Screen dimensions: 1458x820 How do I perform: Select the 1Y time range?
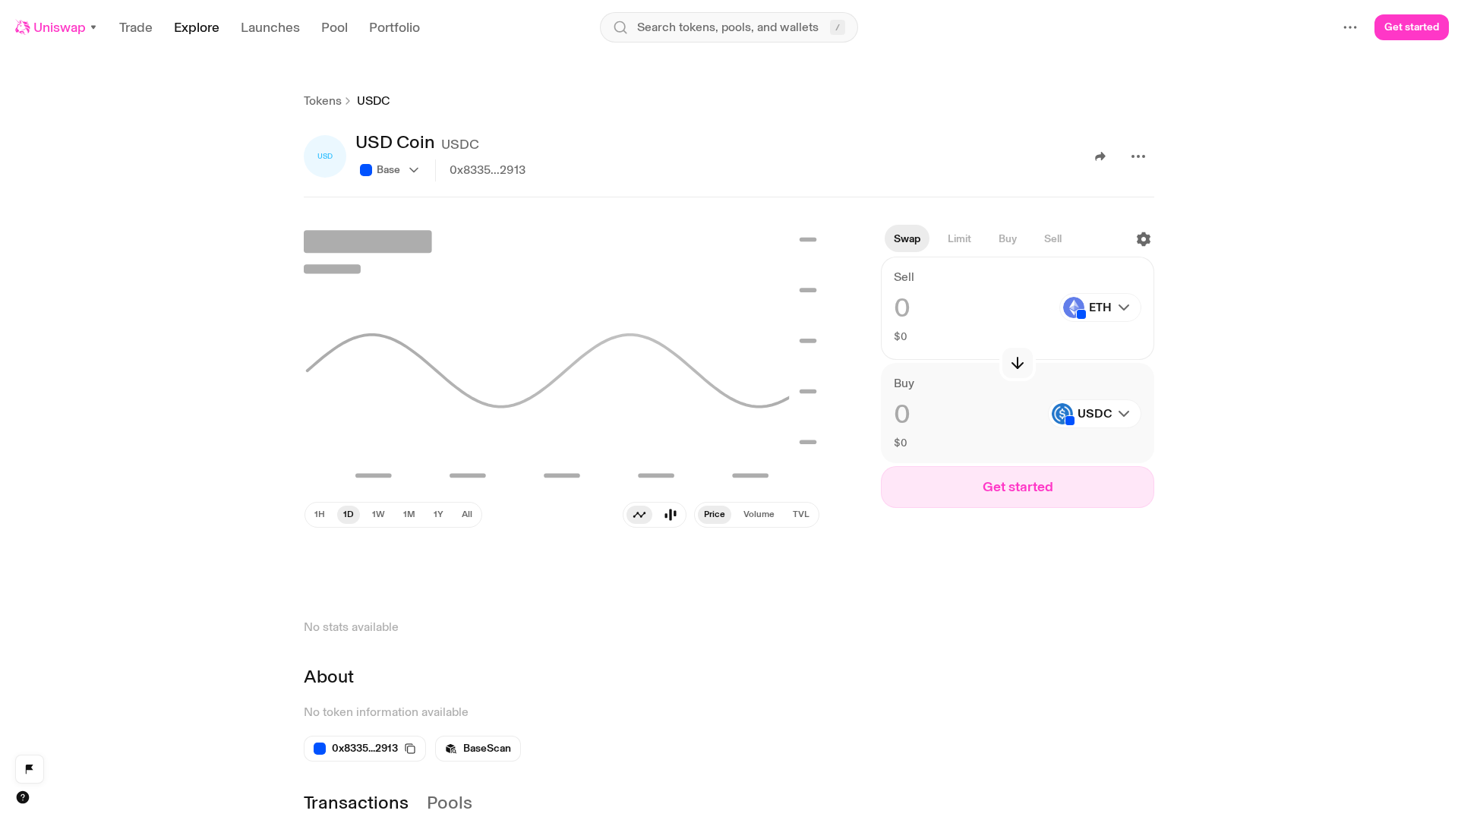point(438,515)
